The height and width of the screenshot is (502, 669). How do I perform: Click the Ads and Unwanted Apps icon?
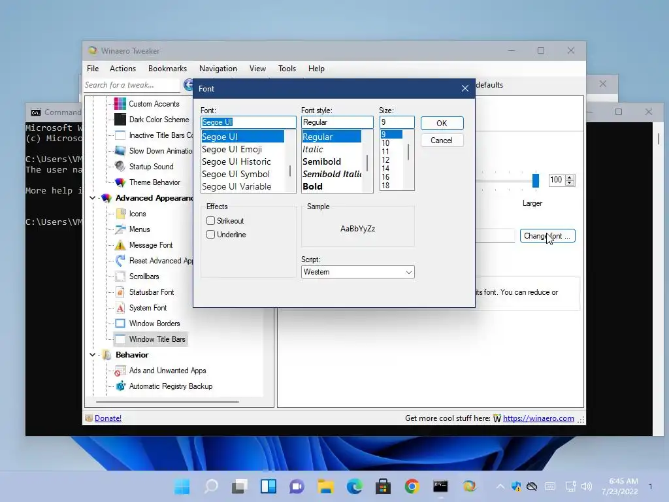point(120,371)
